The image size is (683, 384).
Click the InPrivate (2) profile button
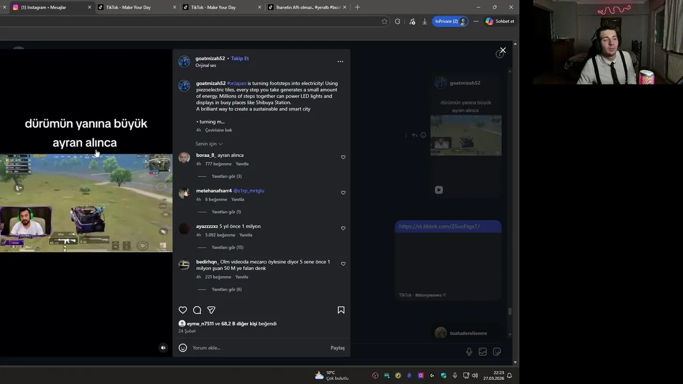tap(450, 21)
